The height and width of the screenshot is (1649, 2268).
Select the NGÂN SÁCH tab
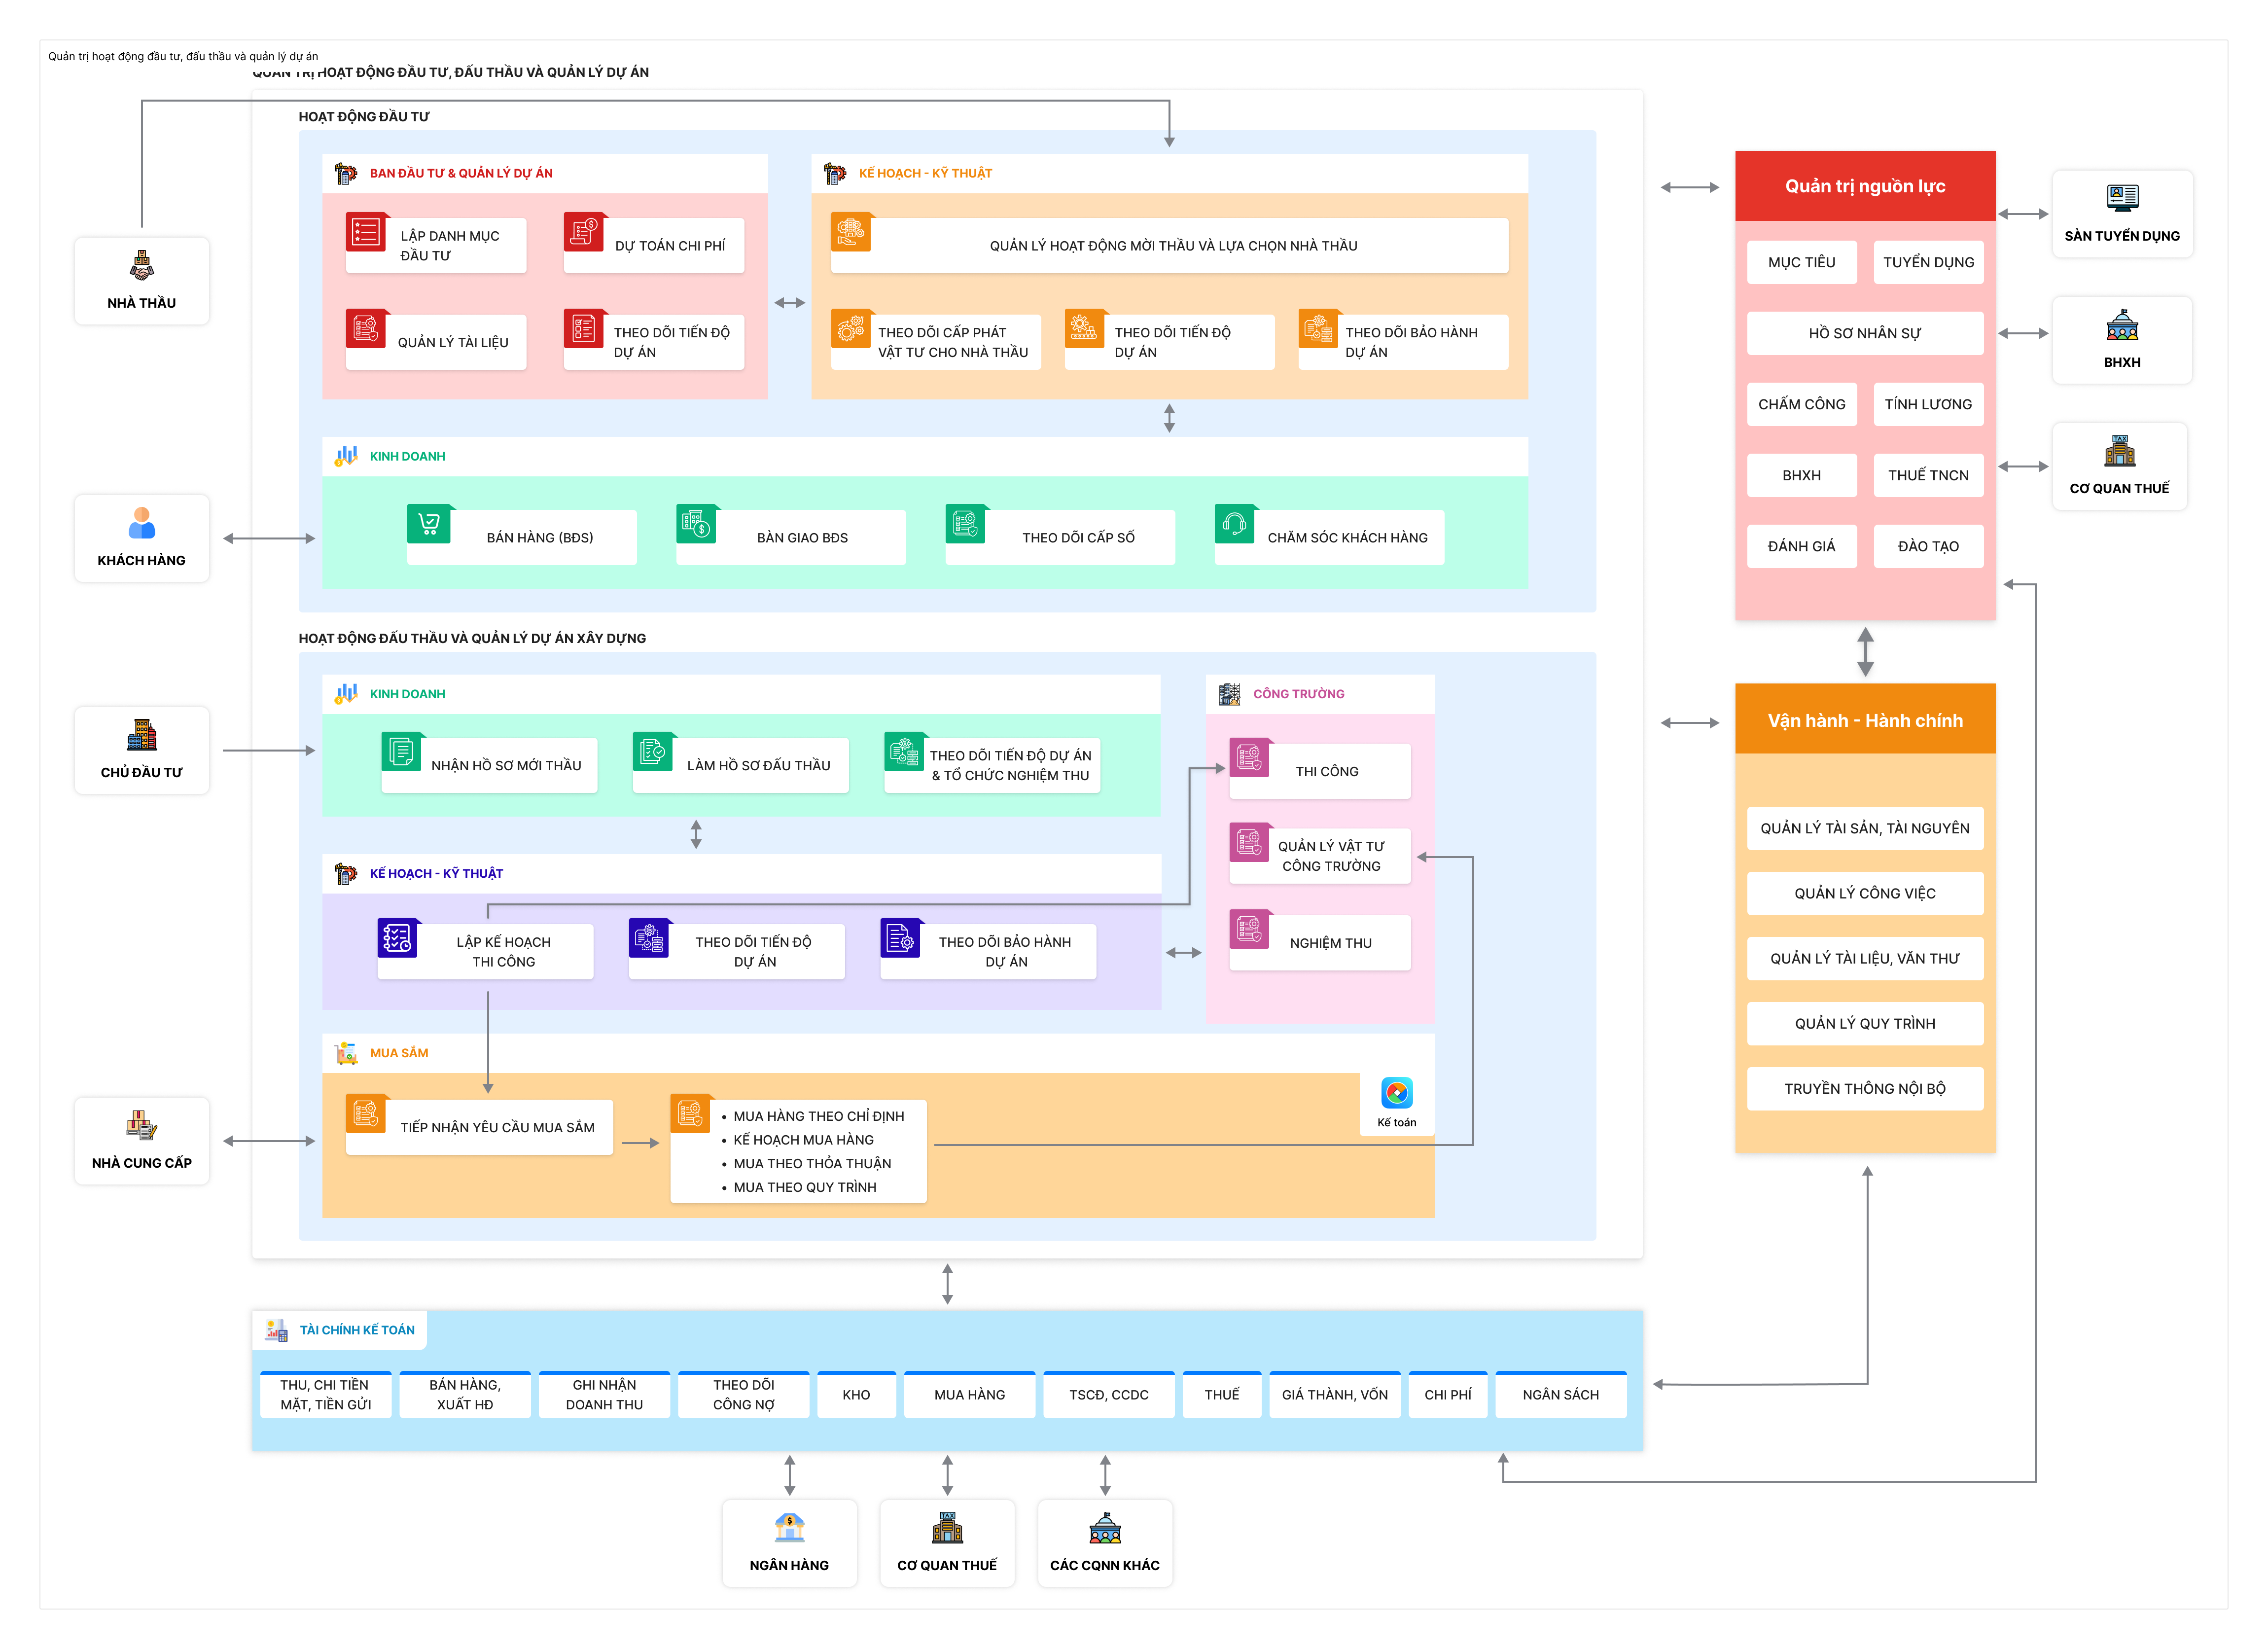pyautogui.click(x=1560, y=1394)
